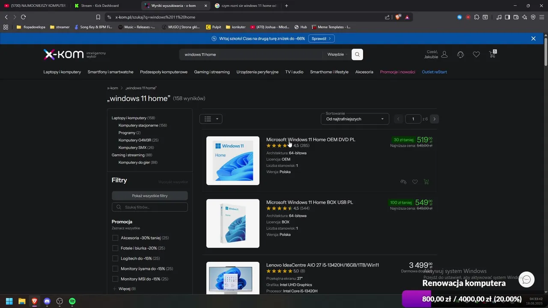Open the shopping cart icon with badge 5
Image resolution: width=548 pixels, height=308 pixels.
click(492, 54)
